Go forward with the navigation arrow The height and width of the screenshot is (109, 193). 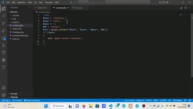75,2
